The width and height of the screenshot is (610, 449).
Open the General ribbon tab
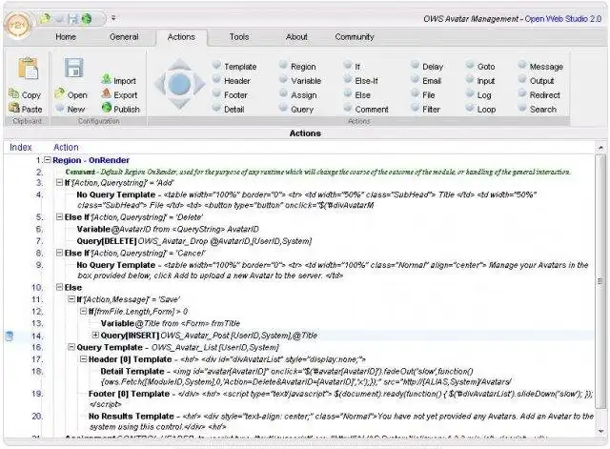coord(124,37)
